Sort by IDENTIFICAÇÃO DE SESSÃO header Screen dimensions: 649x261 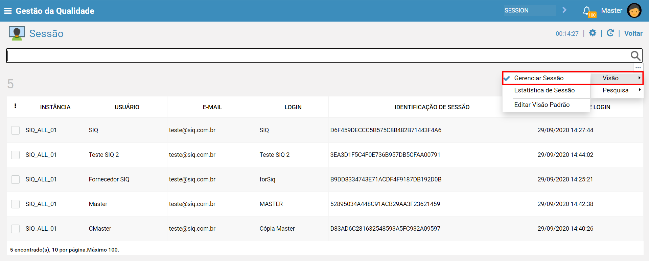(x=432, y=107)
